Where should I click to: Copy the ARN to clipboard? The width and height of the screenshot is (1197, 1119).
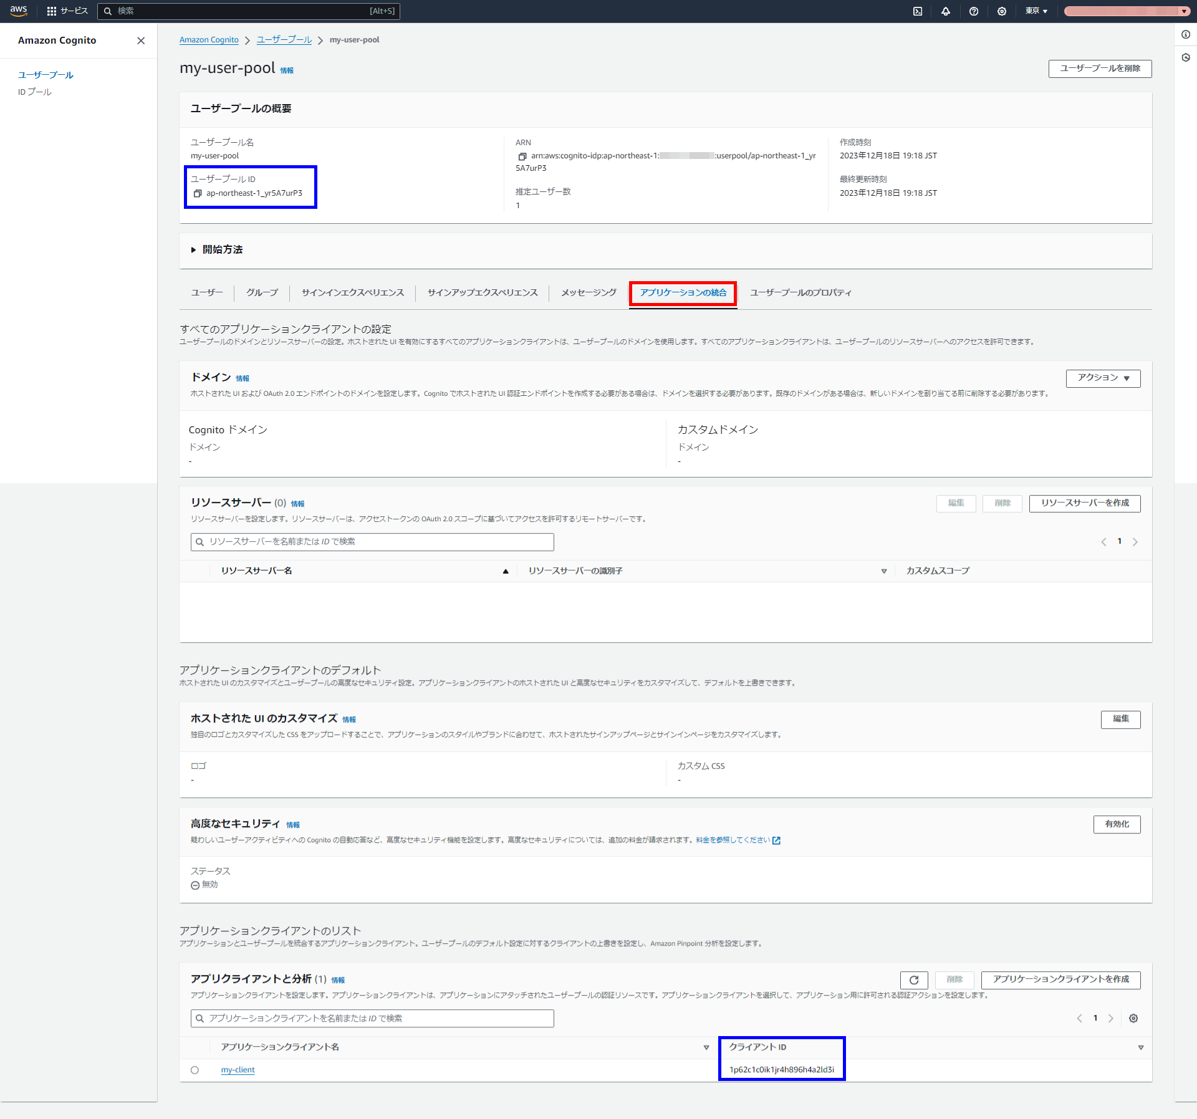pyautogui.click(x=524, y=156)
